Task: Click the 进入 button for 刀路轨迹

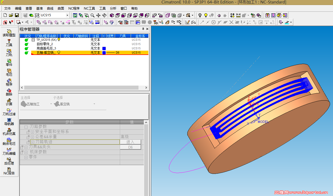Action: tap(130, 142)
